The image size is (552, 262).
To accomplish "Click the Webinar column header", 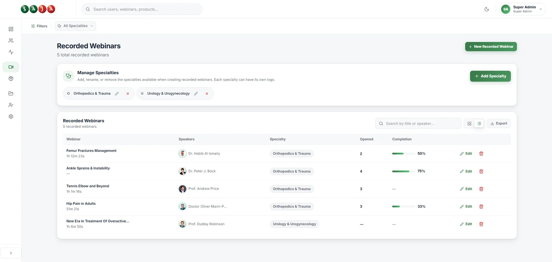I will [x=73, y=139].
